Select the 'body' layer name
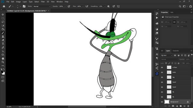 point(174,72)
